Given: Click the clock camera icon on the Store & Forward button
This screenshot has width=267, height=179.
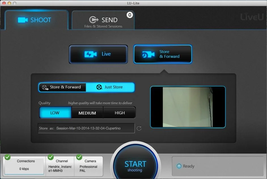Looking at the screenshot, I should (148, 54).
